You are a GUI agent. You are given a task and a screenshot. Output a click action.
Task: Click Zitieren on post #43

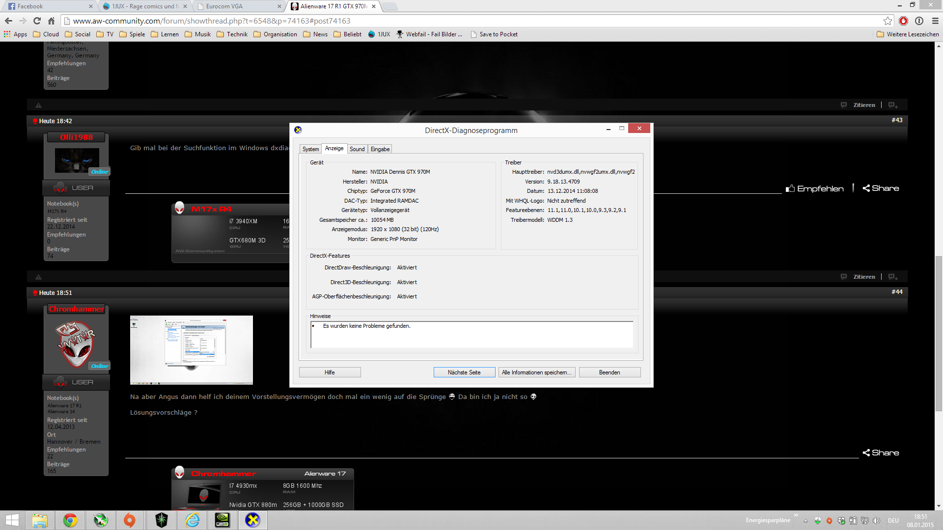864,105
